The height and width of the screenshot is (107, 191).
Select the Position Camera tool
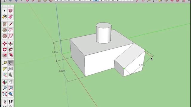click(x=5, y=102)
